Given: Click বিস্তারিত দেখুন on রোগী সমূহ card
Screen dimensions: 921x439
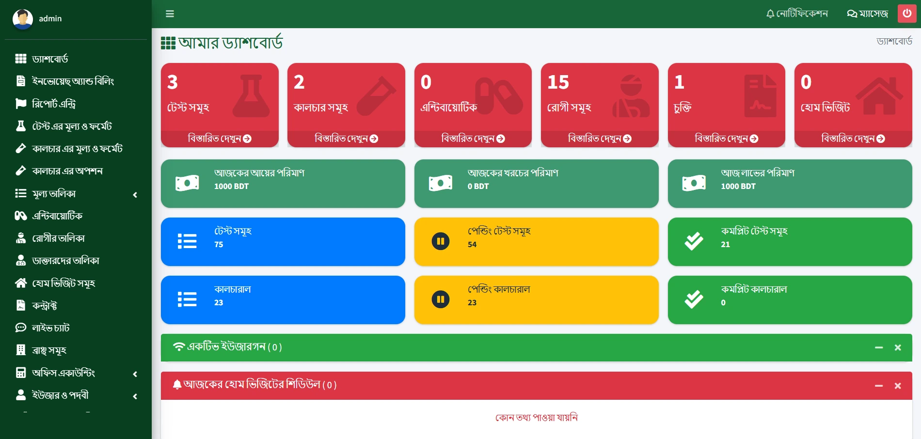Looking at the screenshot, I should pyautogui.click(x=599, y=139).
